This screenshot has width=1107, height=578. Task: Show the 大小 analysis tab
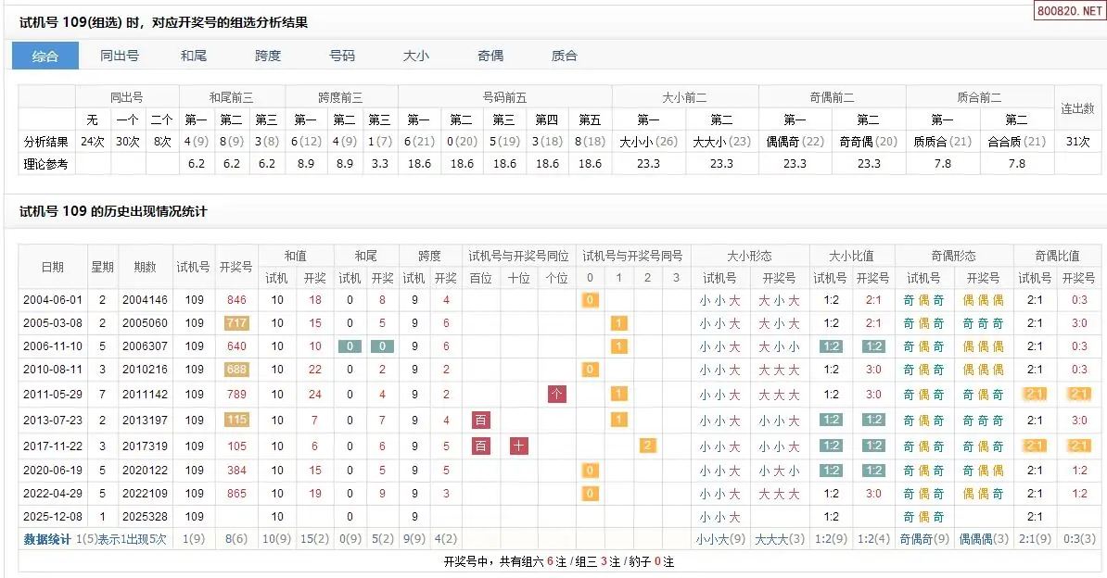(x=416, y=57)
